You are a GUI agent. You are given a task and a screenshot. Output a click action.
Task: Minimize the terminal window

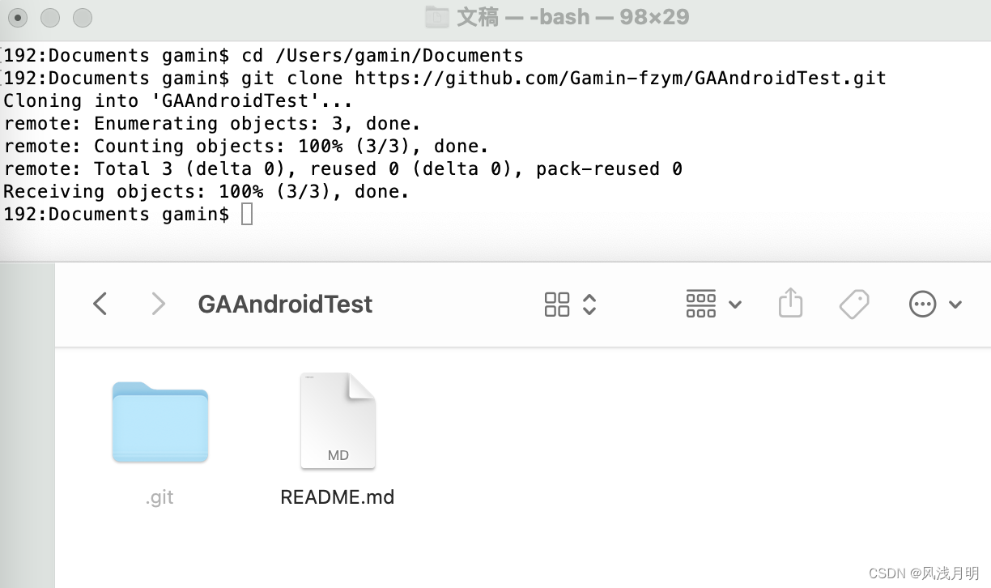click(50, 17)
